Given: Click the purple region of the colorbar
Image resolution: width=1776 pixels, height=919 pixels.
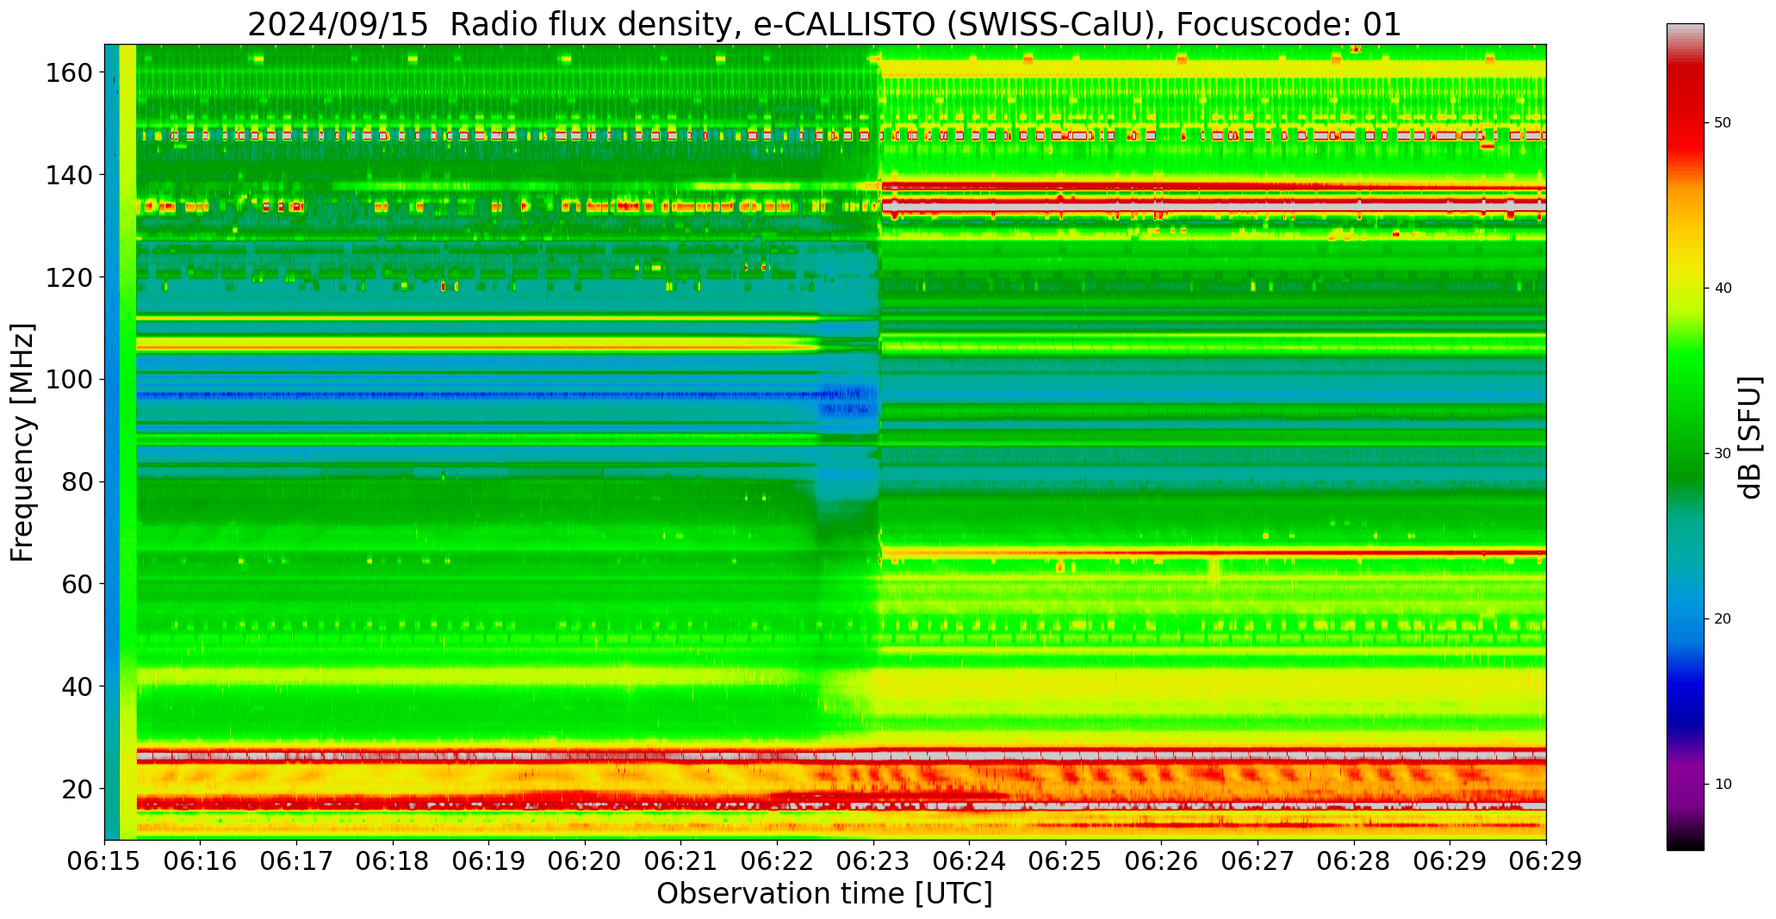Looking at the screenshot, I should coord(1685,784).
